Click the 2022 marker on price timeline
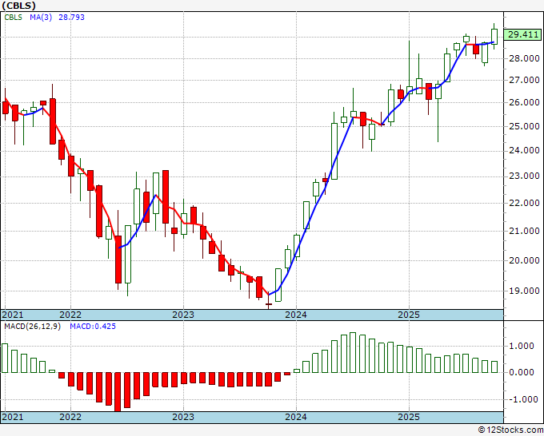Image resolution: width=544 pixels, height=436 pixels. point(70,315)
